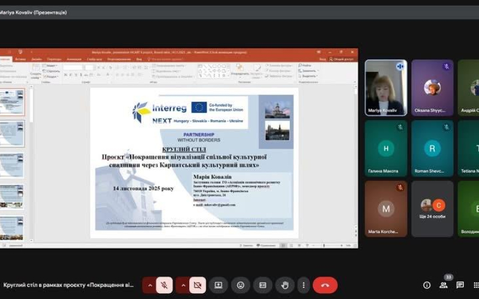Open the Раздел section dropdown
This screenshot has height=299, width=479.
pyautogui.click(x=51, y=77)
